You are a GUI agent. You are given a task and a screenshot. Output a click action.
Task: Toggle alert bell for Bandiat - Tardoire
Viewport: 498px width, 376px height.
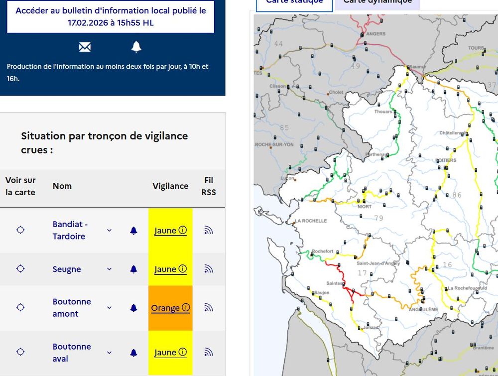[133, 231]
